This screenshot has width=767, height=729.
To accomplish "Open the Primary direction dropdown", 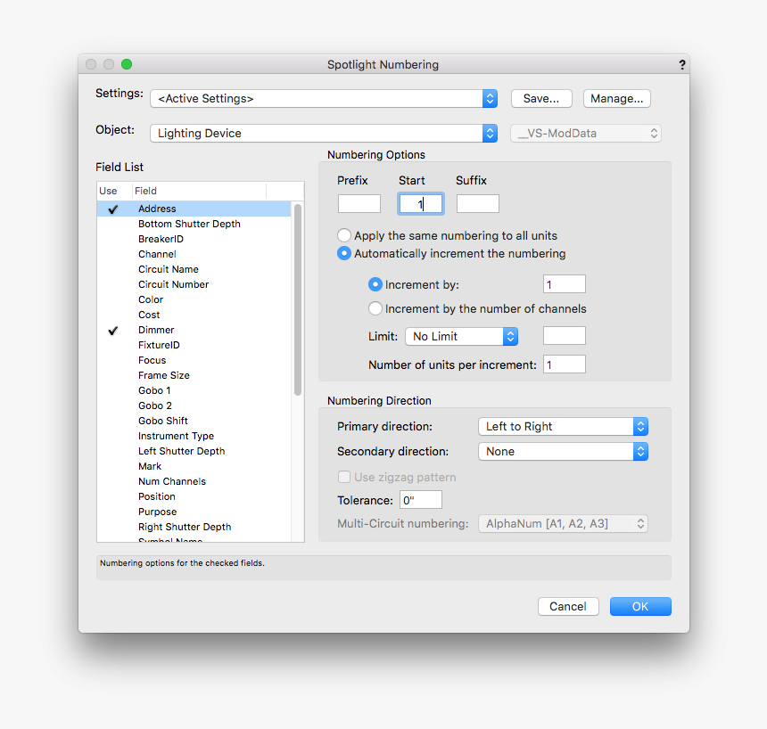I will click(x=563, y=426).
